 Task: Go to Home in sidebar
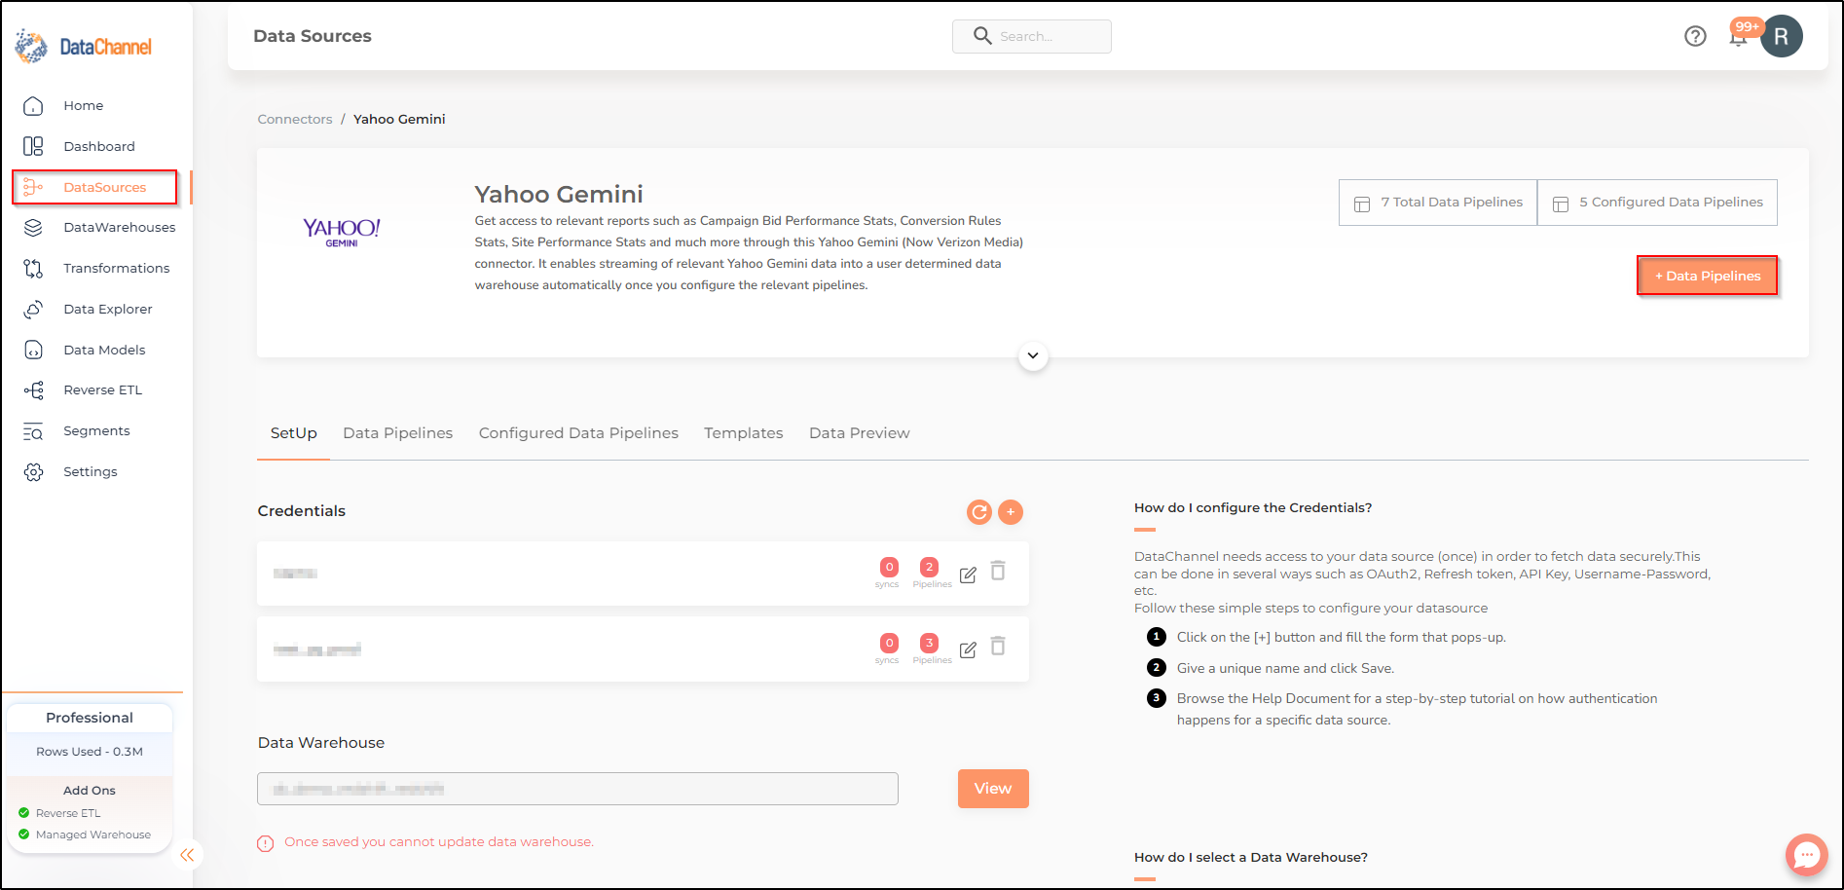[x=84, y=106]
